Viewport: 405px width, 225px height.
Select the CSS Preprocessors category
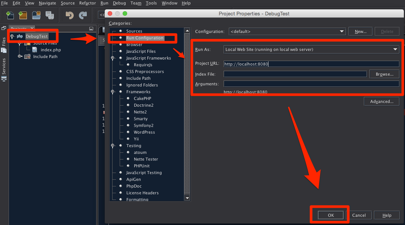pos(145,72)
